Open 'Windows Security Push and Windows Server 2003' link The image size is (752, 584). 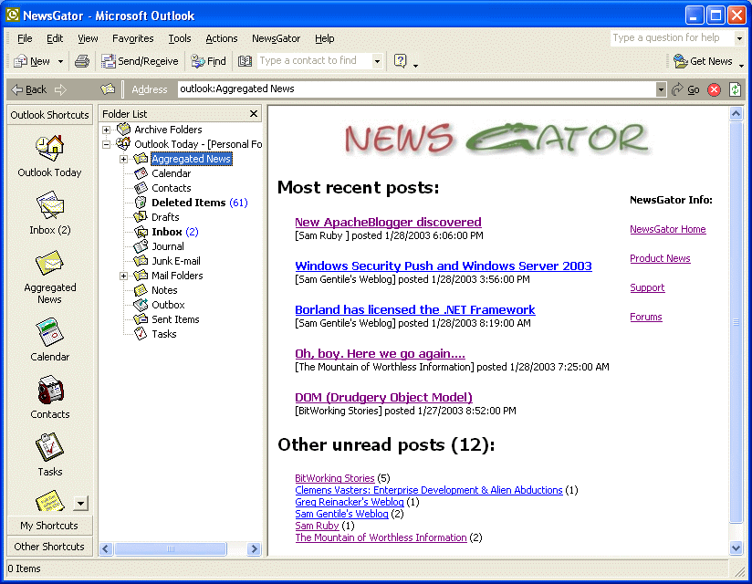[444, 266]
